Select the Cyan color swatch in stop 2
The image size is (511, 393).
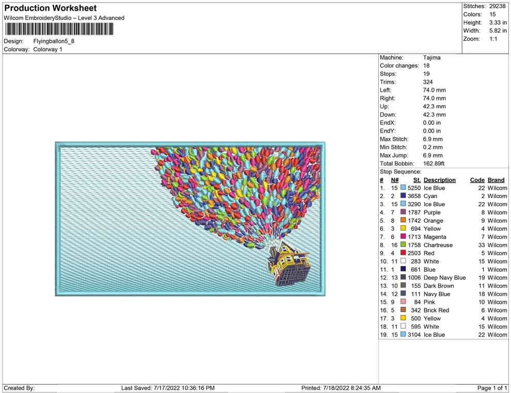(403, 195)
